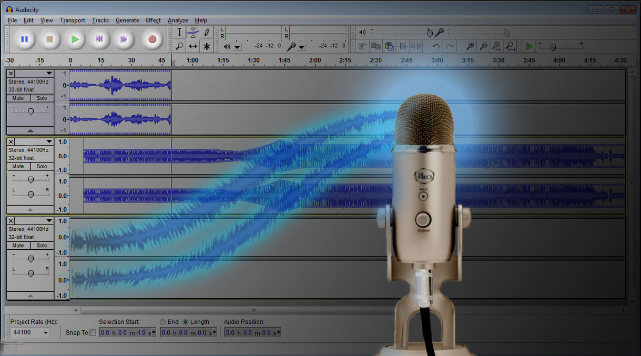This screenshot has height=356, width=641.
Task: Open the View menu
Action: tap(47, 20)
